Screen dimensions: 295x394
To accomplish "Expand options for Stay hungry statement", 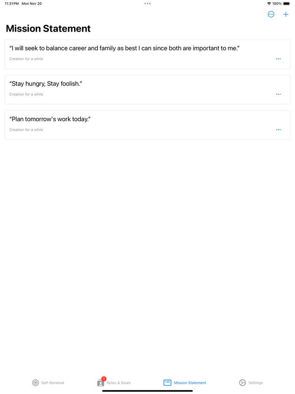I will tap(278, 94).
